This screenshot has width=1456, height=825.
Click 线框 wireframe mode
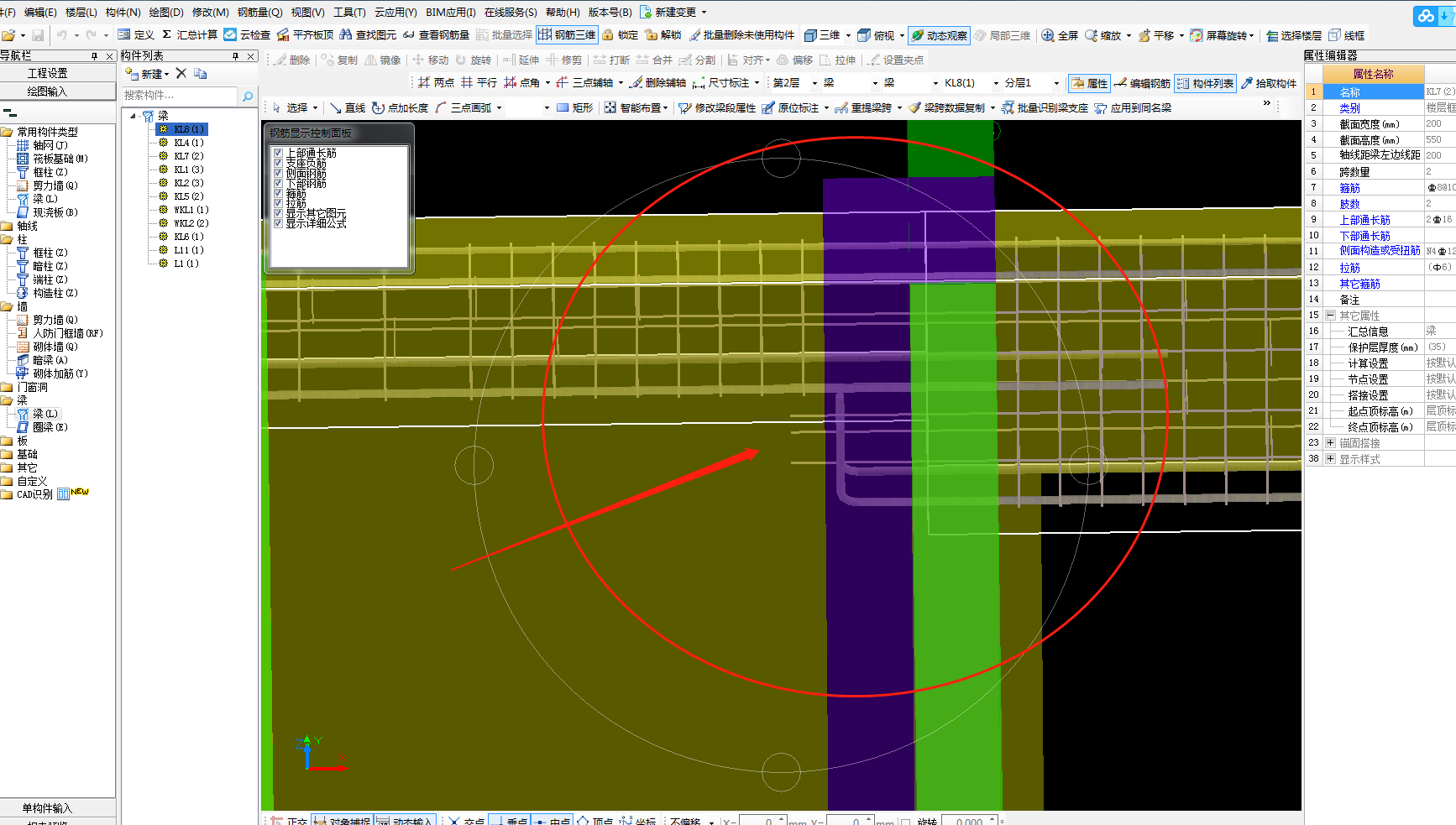(x=1346, y=35)
